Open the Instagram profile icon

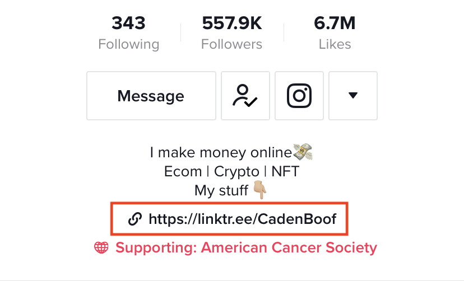[x=299, y=96]
